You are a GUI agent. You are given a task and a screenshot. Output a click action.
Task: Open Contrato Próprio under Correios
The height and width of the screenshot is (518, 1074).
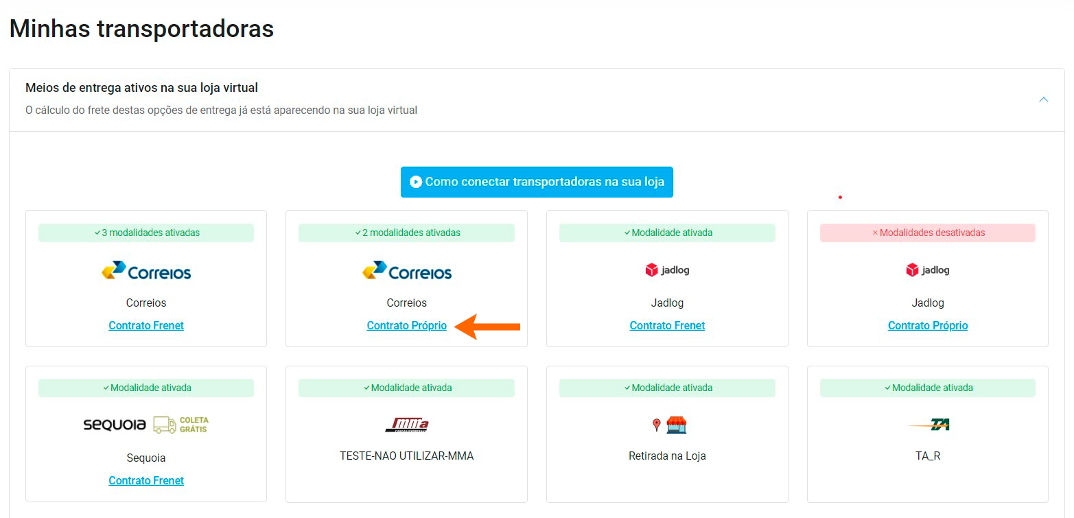(406, 325)
